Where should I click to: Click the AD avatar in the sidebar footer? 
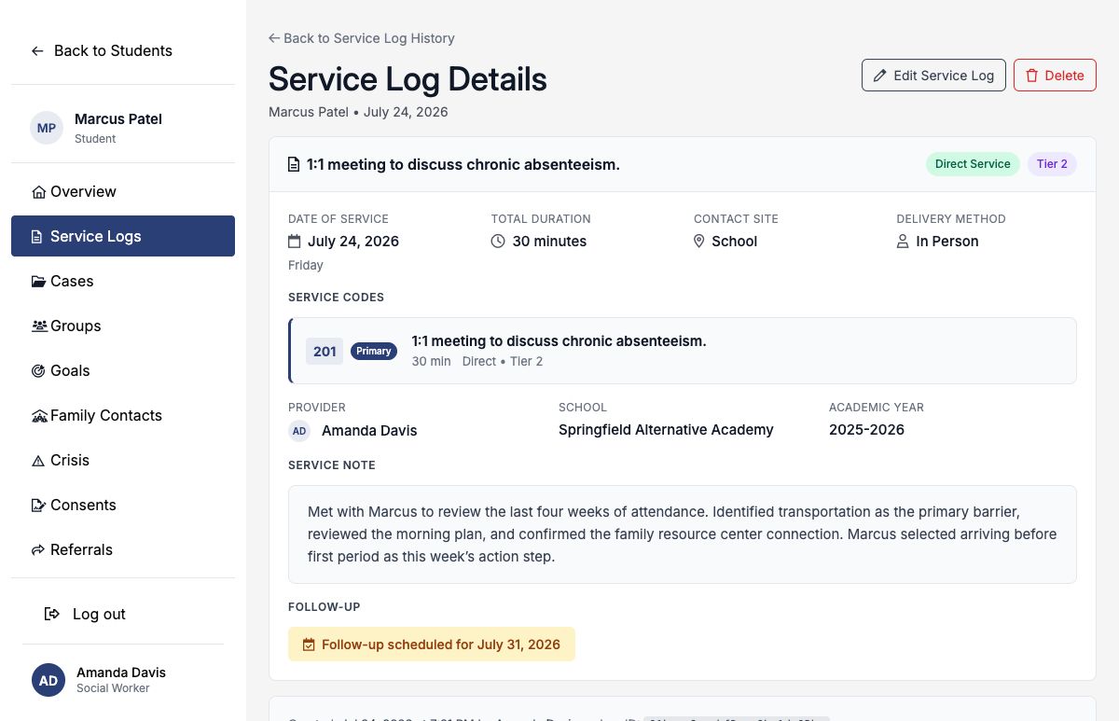(48, 680)
